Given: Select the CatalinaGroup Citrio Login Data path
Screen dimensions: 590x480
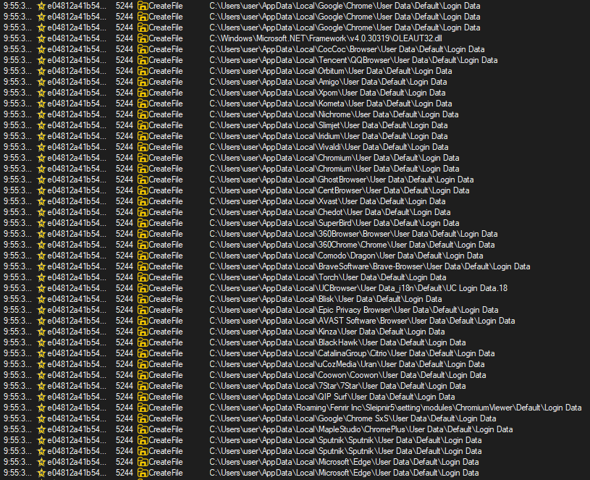Looking at the screenshot, I should 352,353.
